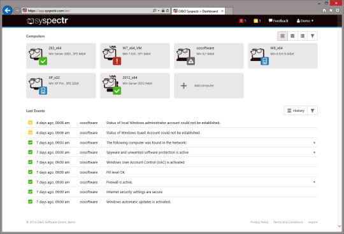The height and width of the screenshot is (234, 344).
Task: Open the Last Events filter funnel
Action: tap(312, 111)
